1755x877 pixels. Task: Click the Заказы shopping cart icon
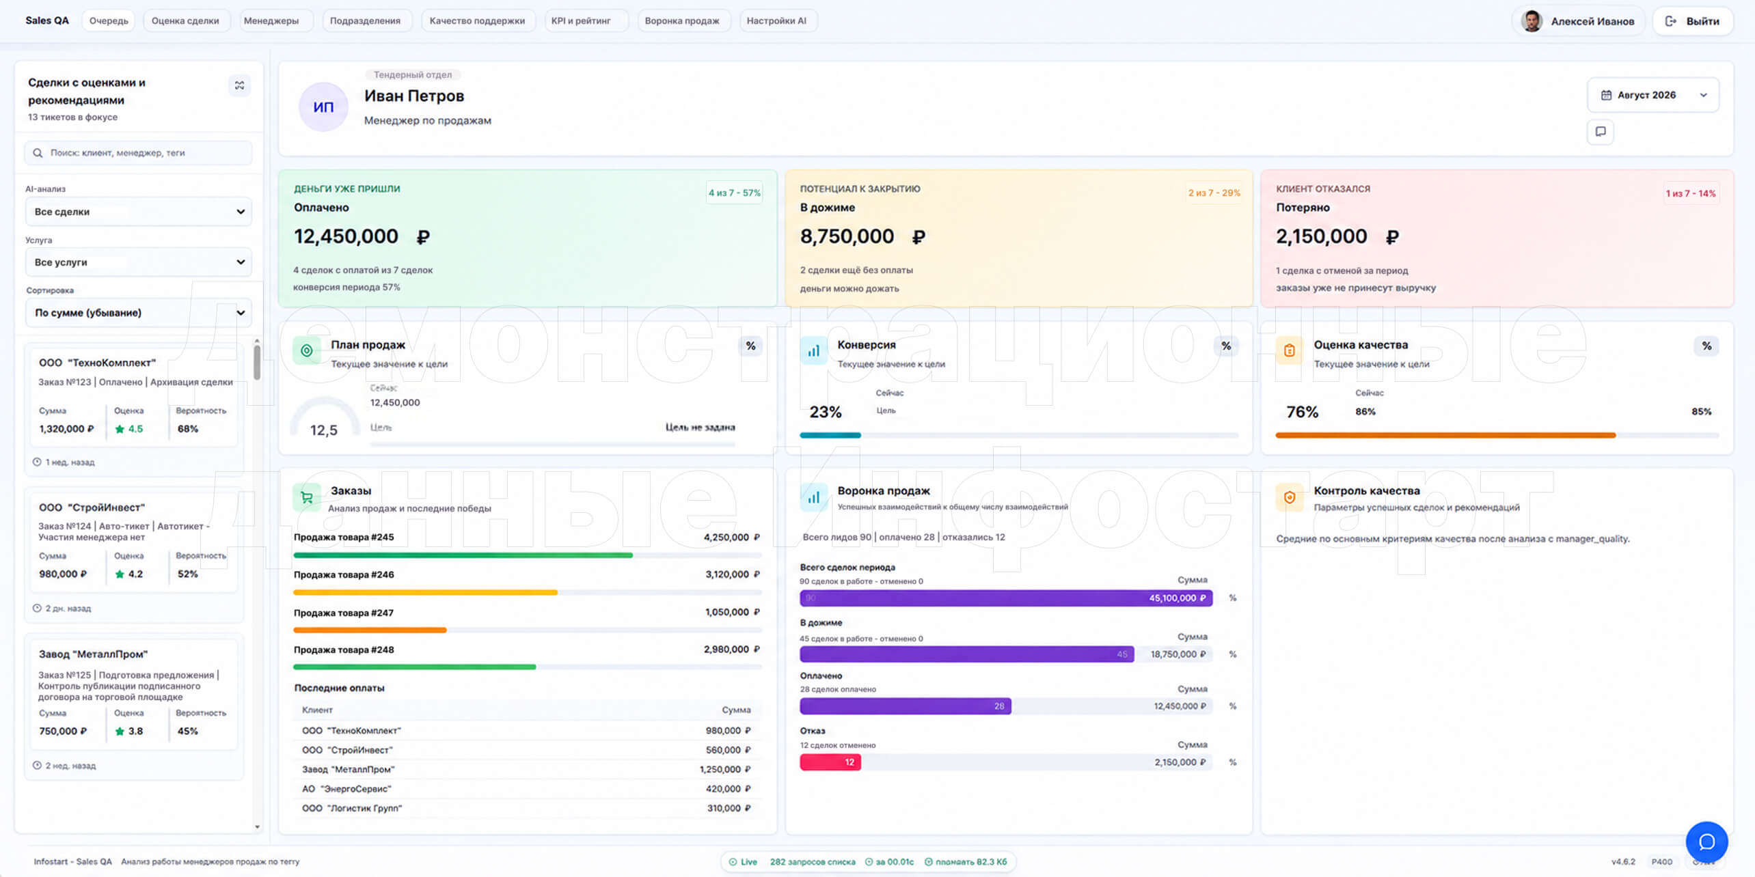point(307,497)
